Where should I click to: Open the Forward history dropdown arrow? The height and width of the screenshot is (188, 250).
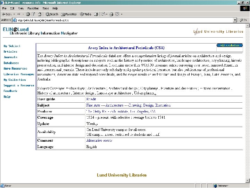[23, 14]
